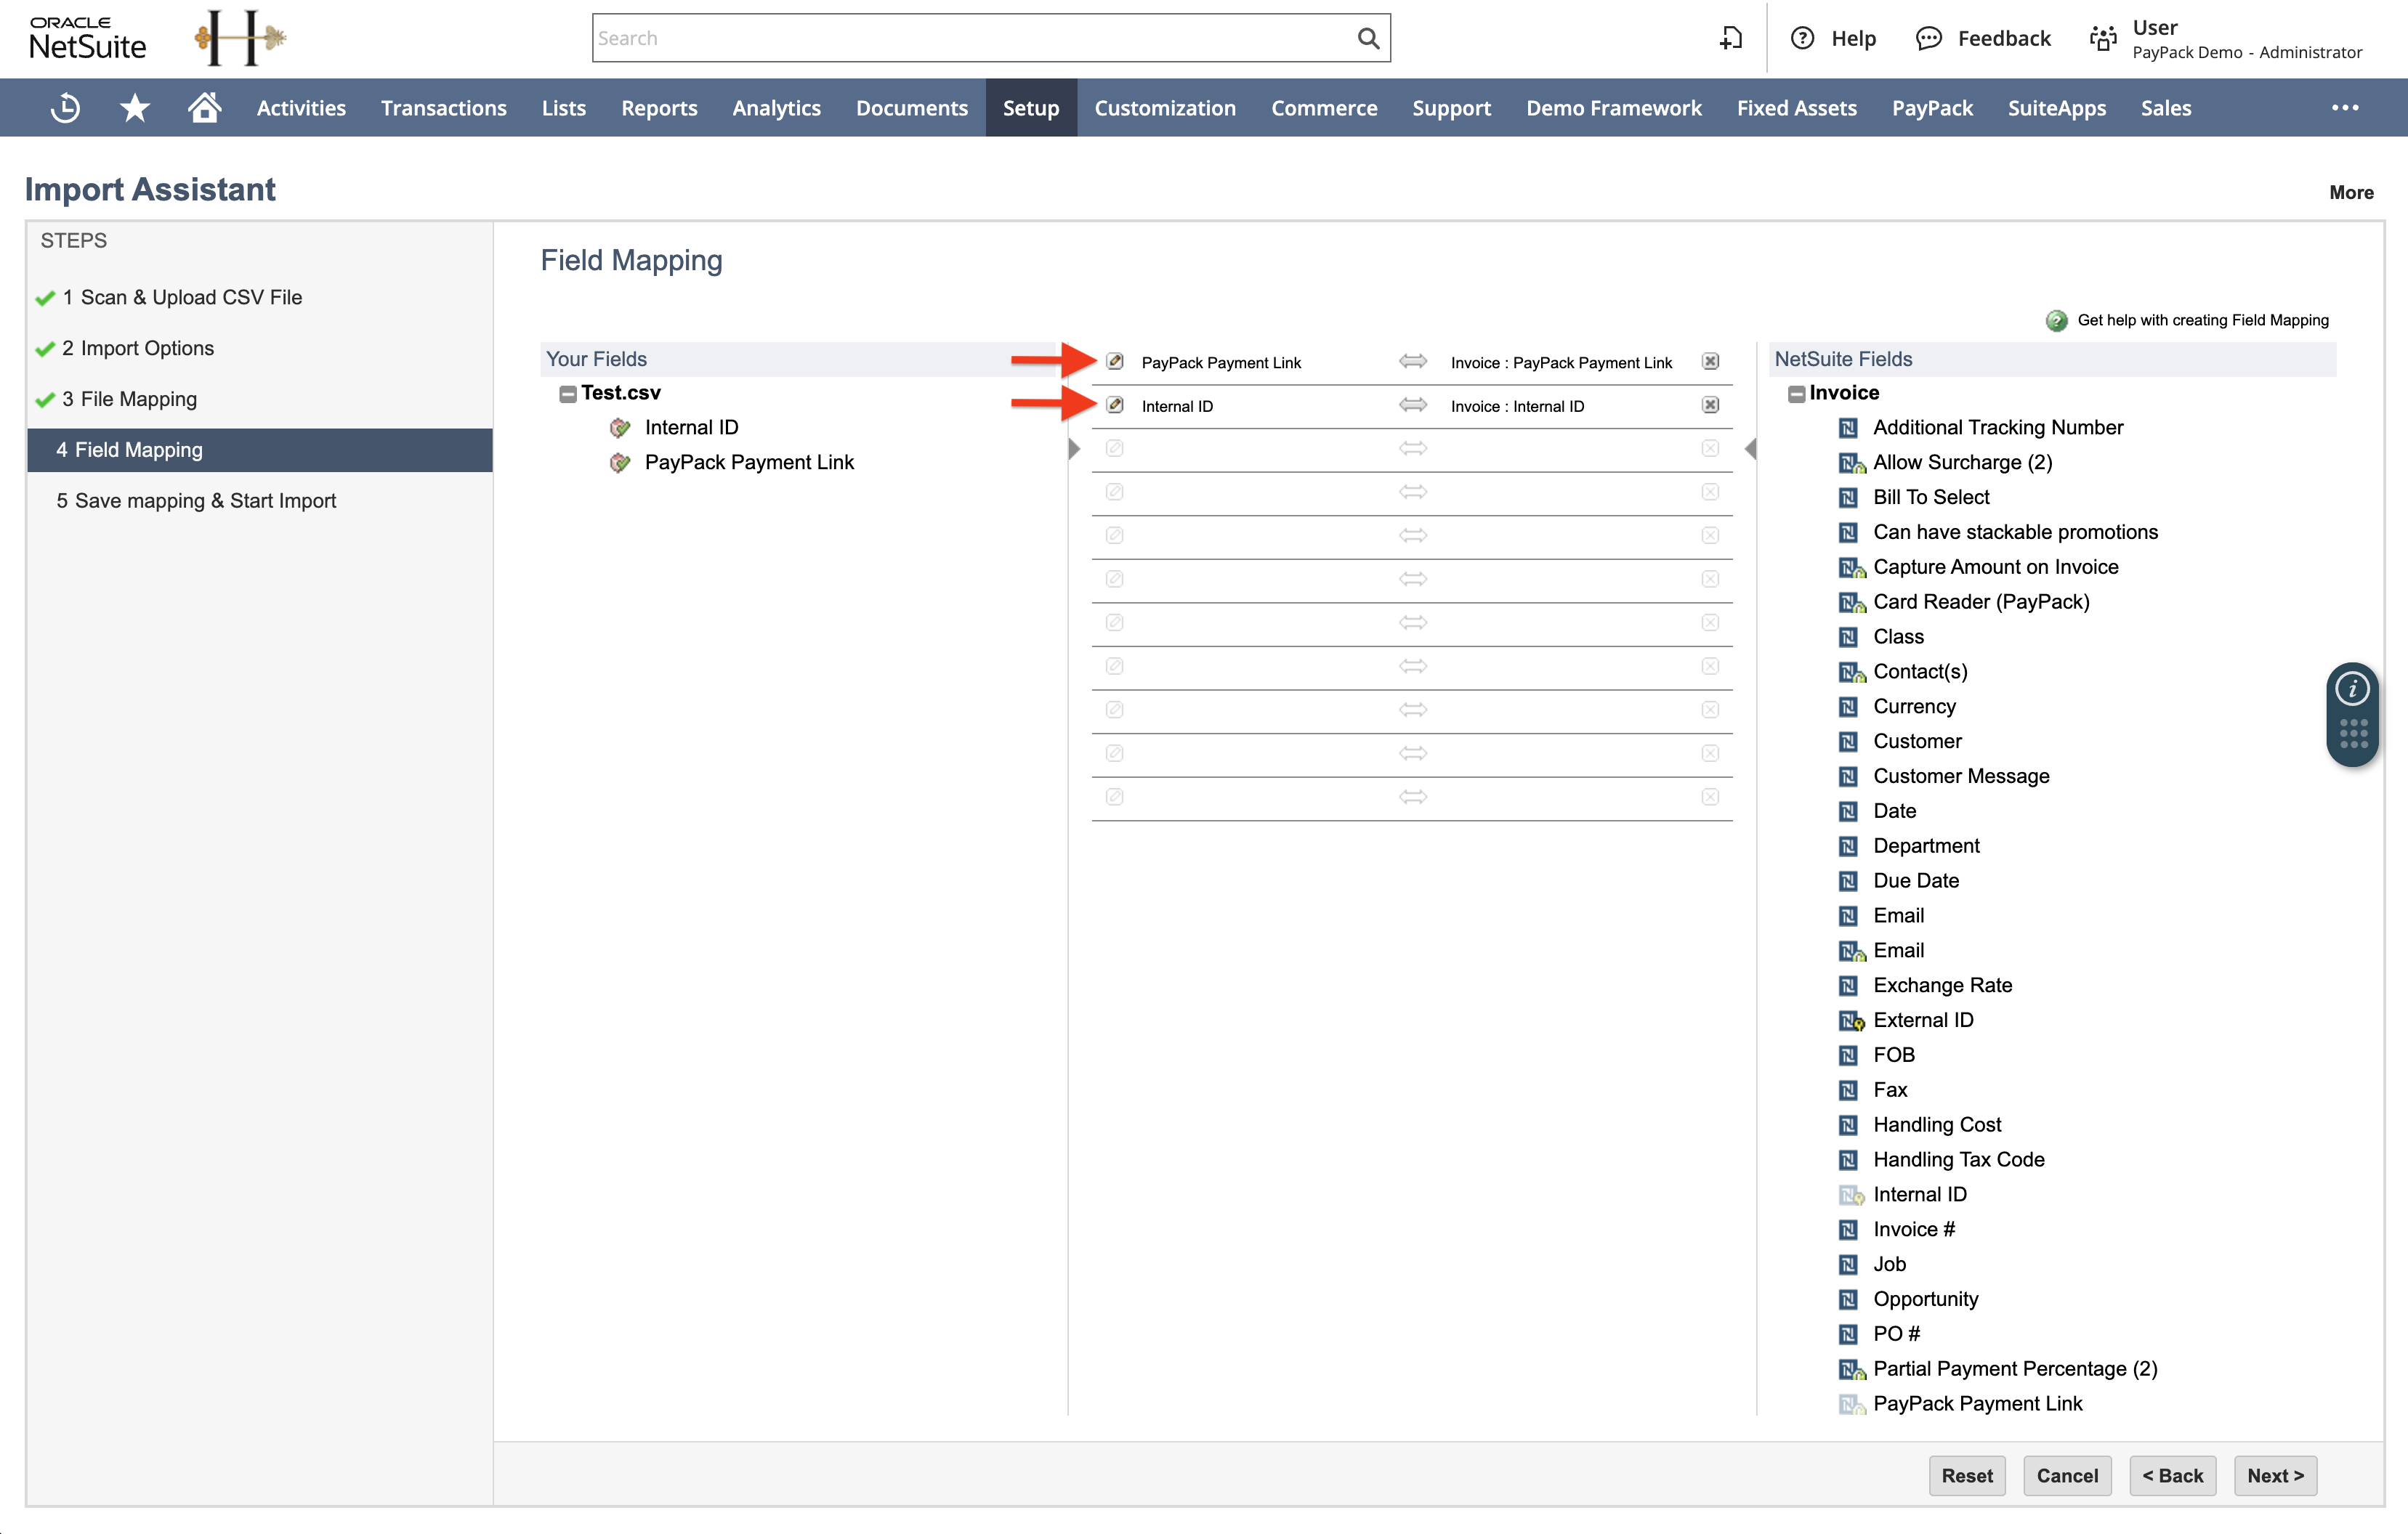Viewport: 2408px width, 1534px height.
Task: Click the floating info circle icon
Action: tap(2352, 689)
